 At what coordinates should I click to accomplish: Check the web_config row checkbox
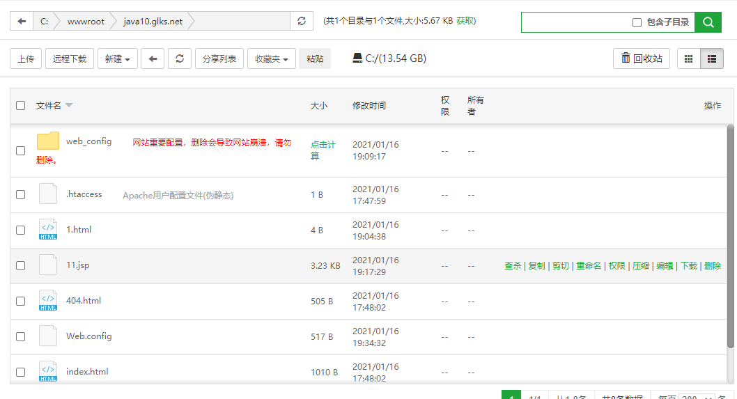tap(21, 151)
